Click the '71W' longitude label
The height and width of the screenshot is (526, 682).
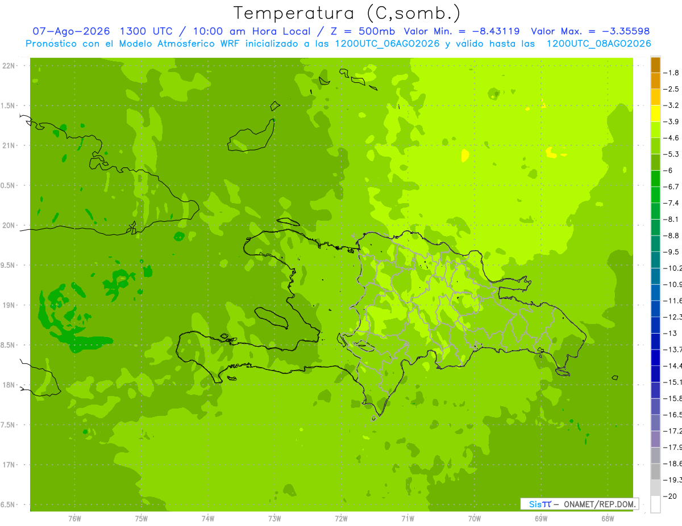407,519
